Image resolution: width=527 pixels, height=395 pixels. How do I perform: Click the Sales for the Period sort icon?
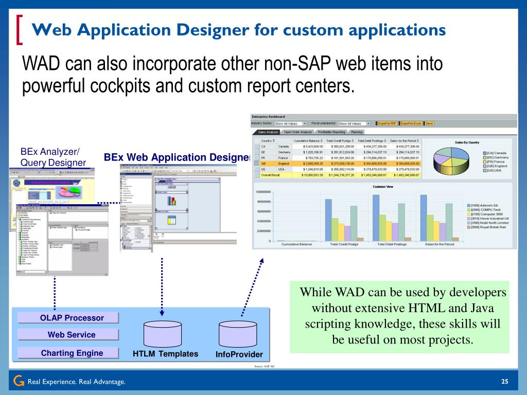(418, 141)
